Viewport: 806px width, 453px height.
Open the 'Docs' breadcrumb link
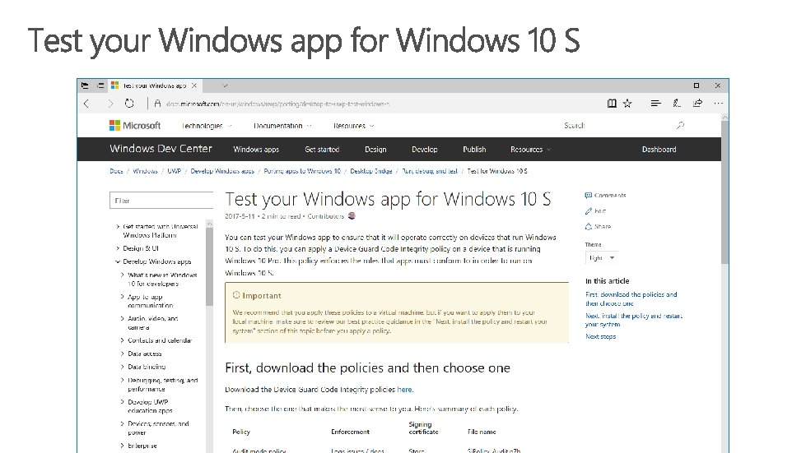pos(116,171)
